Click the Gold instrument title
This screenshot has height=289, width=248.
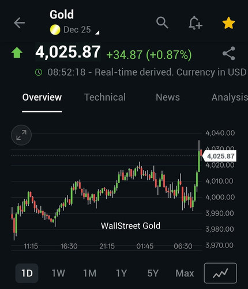(x=62, y=14)
